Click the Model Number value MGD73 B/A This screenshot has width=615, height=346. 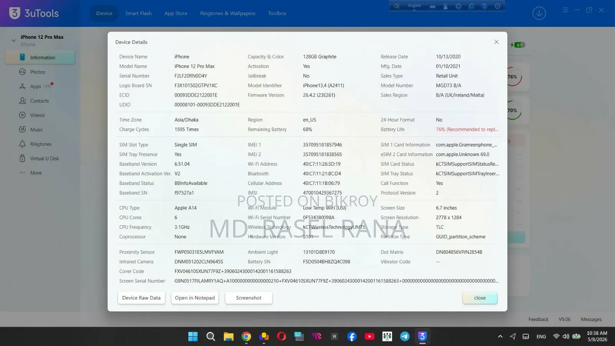click(x=449, y=85)
